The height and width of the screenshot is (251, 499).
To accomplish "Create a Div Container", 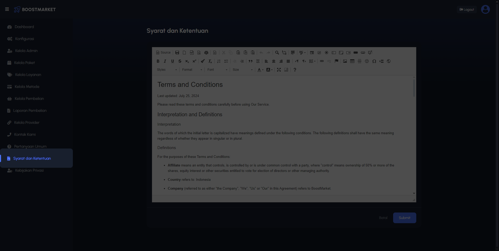I will (x=258, y=61).
